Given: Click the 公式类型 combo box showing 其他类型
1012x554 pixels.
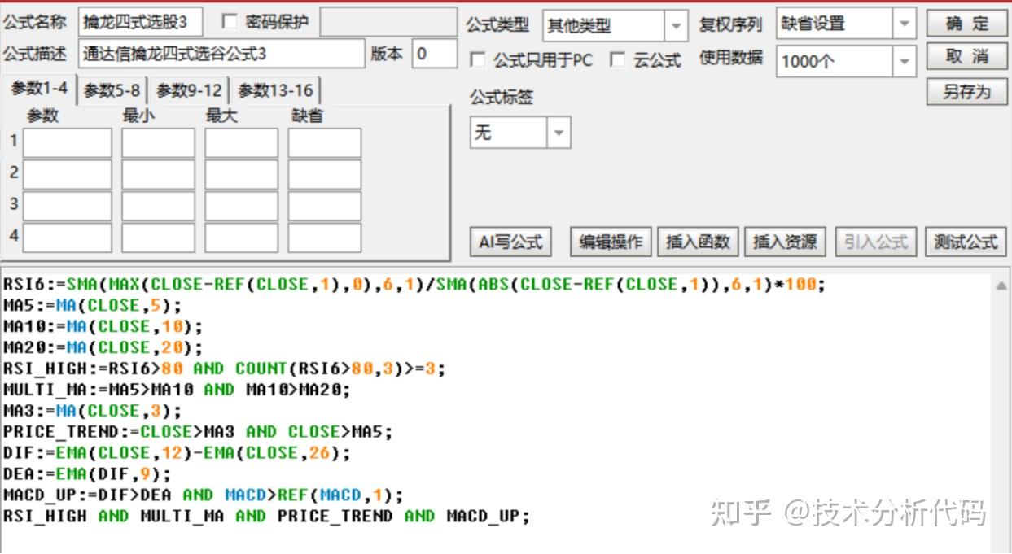Looking at the screenshot, I should [615, 26].
